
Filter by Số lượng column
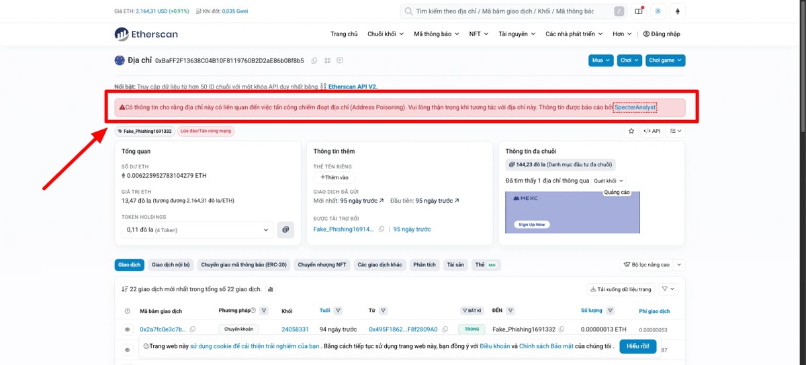pos(611,311)
